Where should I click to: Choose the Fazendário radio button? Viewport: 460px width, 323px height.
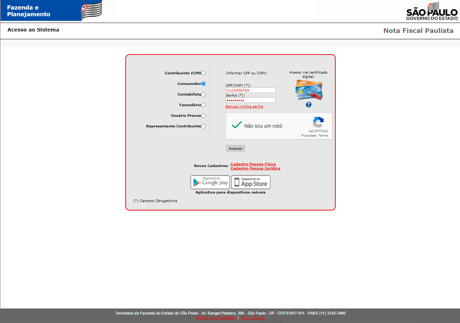pos(203,105)
